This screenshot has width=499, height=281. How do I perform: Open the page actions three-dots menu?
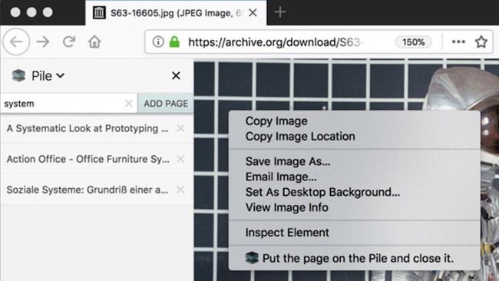pos(458,41)
